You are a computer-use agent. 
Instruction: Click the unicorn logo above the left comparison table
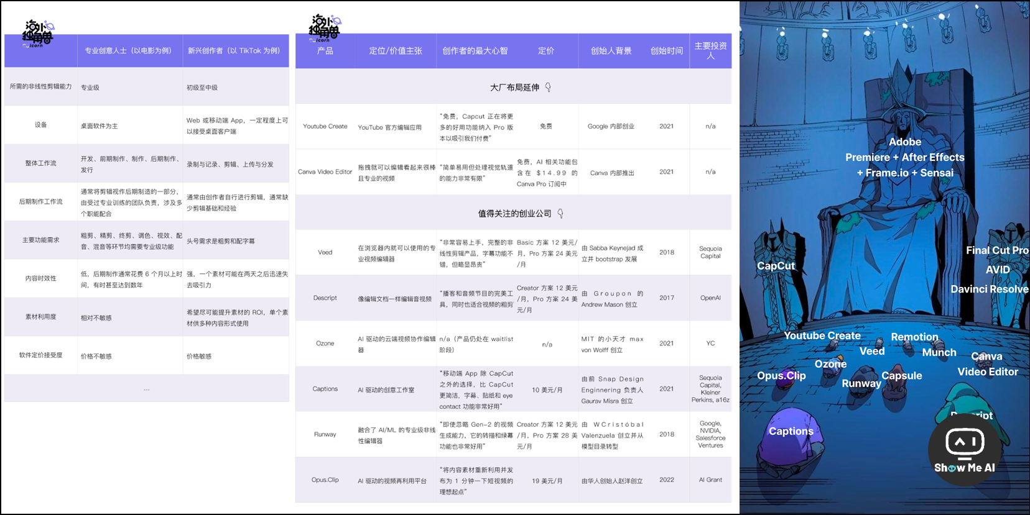tap(38, 34)
